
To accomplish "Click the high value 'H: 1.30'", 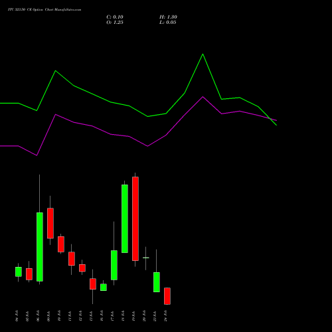I will (168, 17).
